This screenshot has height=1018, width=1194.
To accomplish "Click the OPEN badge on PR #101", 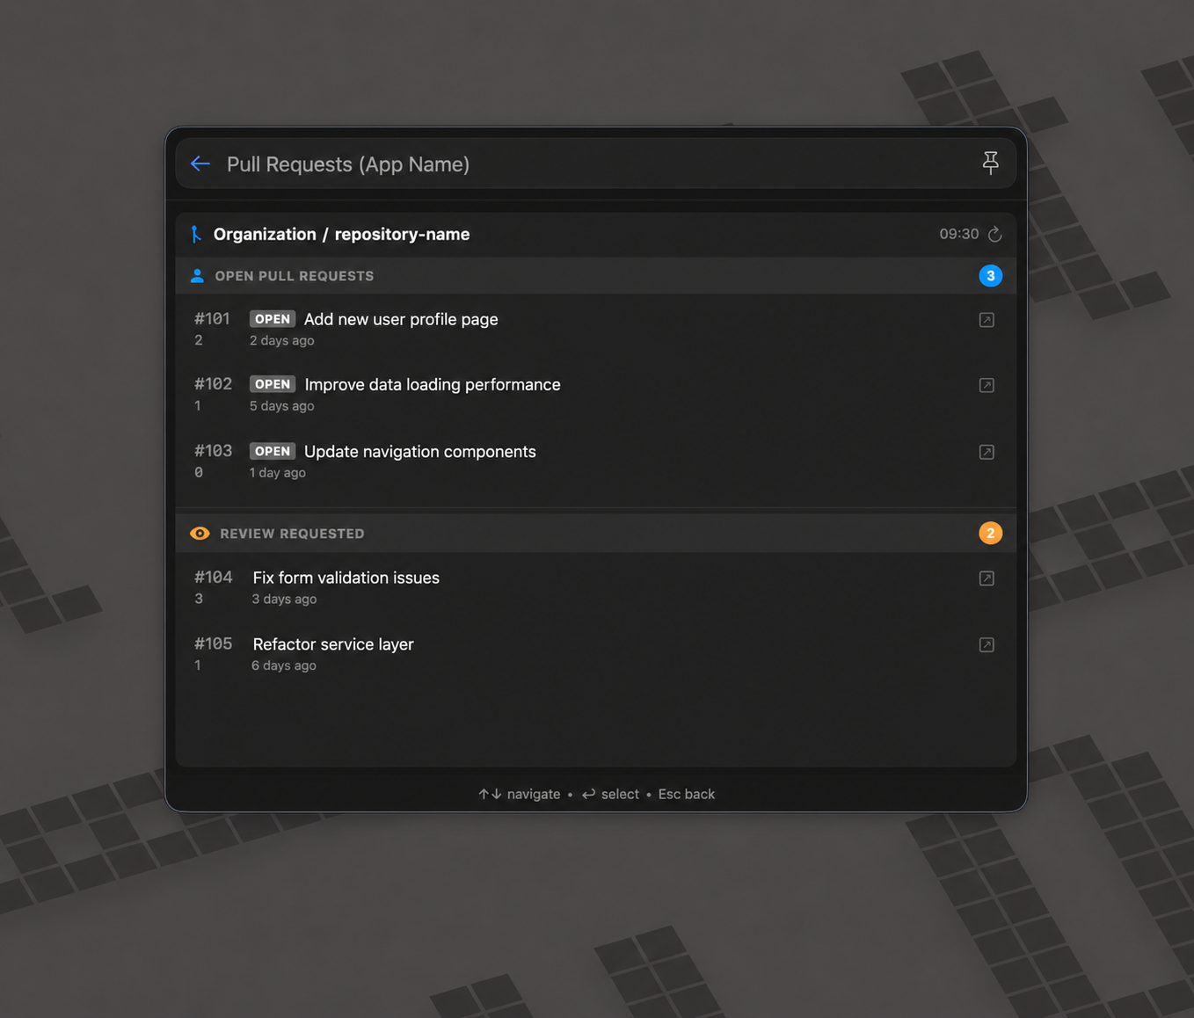I will pos(273,319).
